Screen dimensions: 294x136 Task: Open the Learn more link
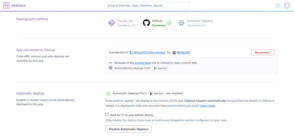click(x=207, y=106)
